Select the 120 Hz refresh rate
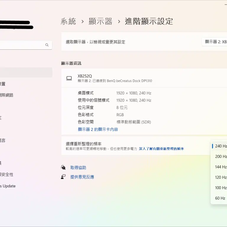 tap(220, 177)
